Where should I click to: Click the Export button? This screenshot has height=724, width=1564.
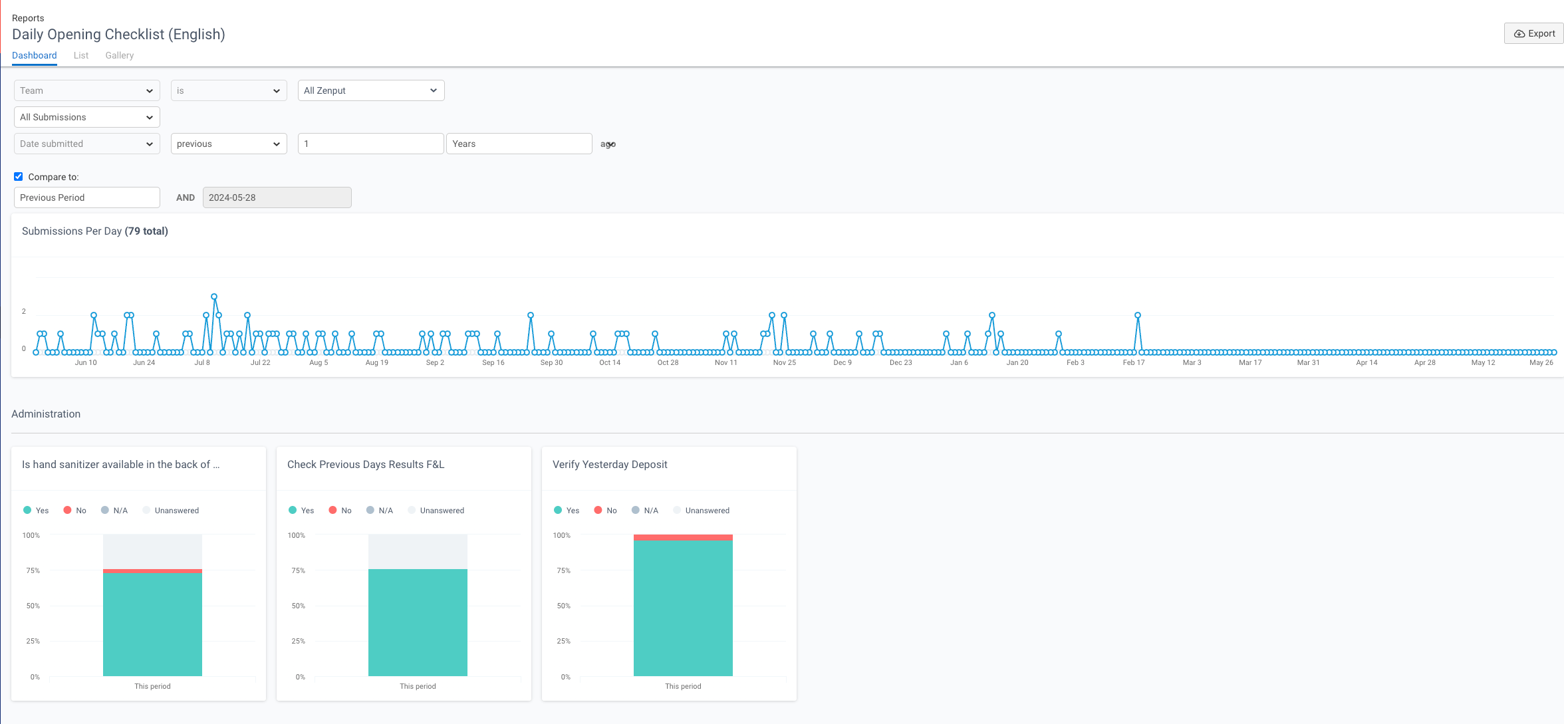click(1533, 33)
